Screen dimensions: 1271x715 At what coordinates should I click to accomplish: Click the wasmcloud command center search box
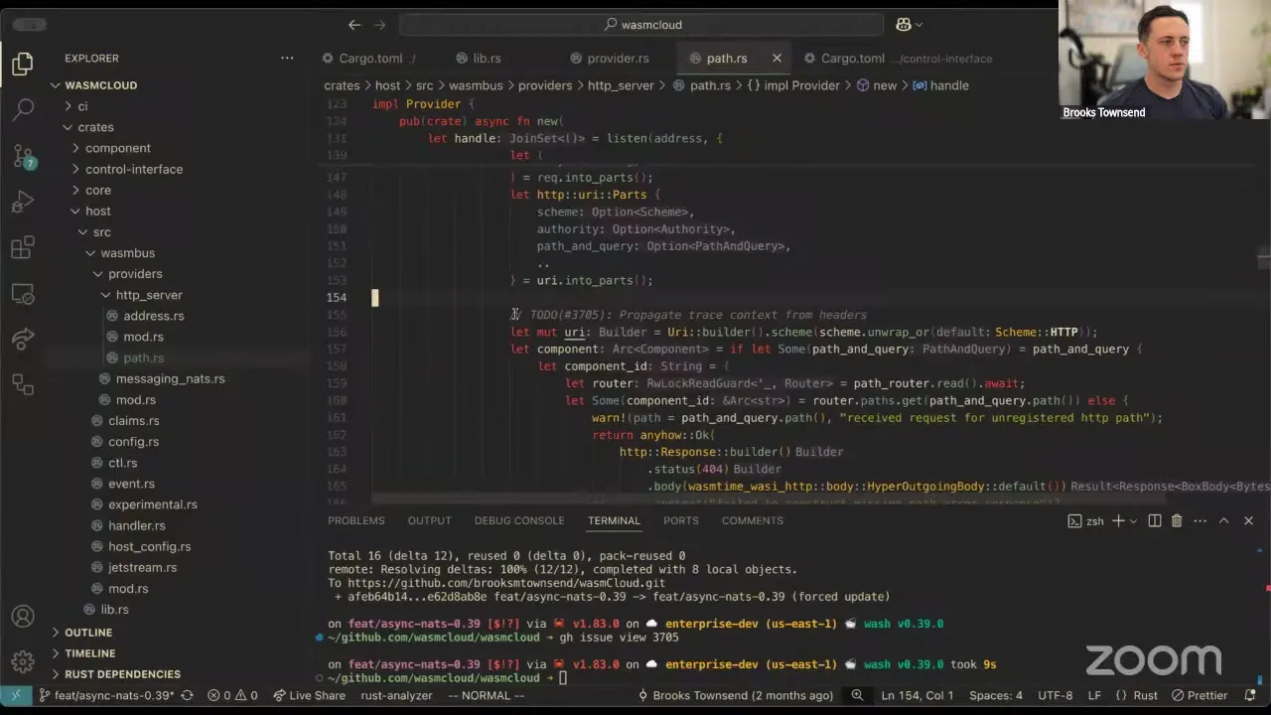(641, 25)
